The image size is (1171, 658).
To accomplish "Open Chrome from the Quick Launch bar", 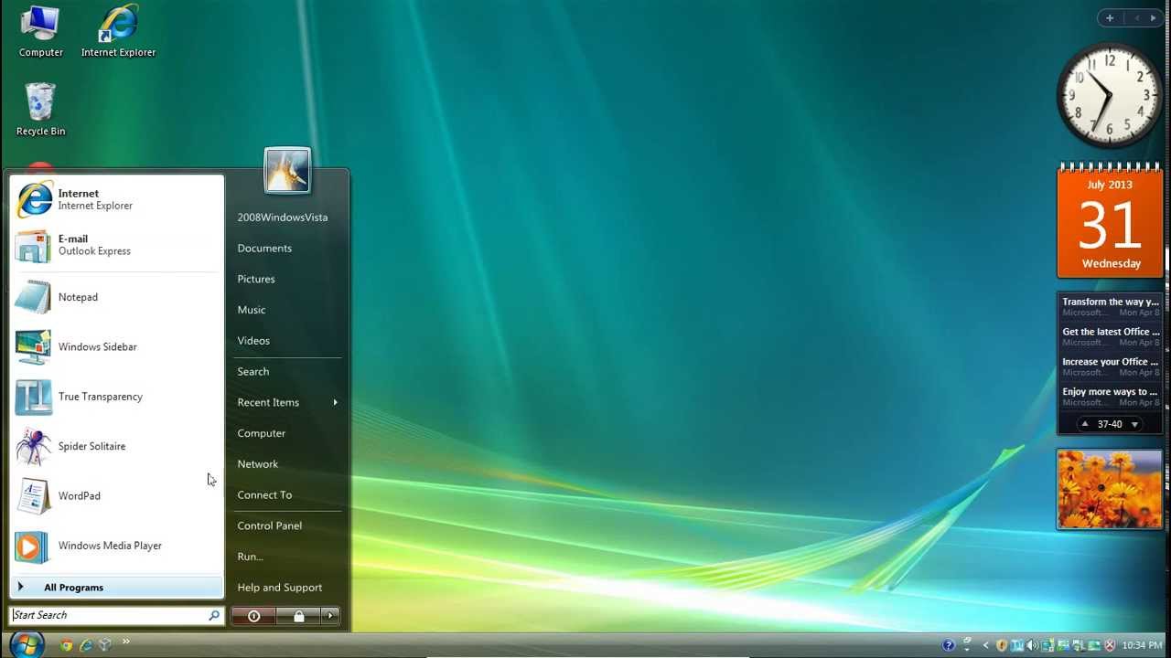I will click(66, 645).
